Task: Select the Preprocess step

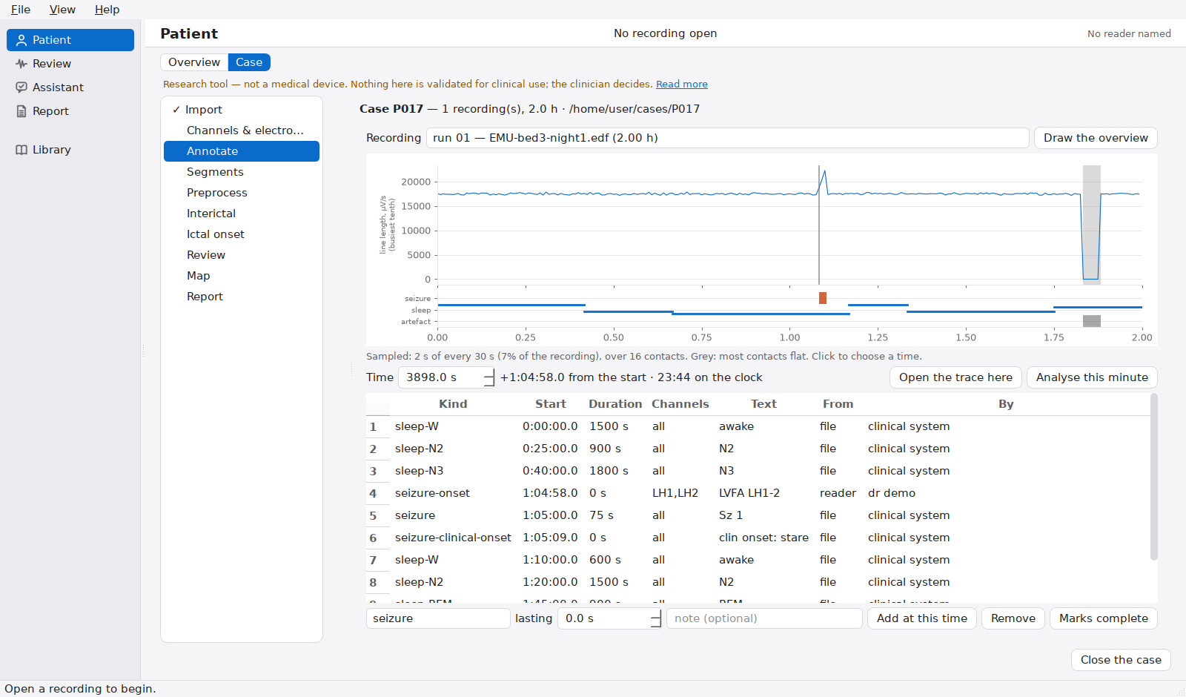Action: [x=242, y=193]
